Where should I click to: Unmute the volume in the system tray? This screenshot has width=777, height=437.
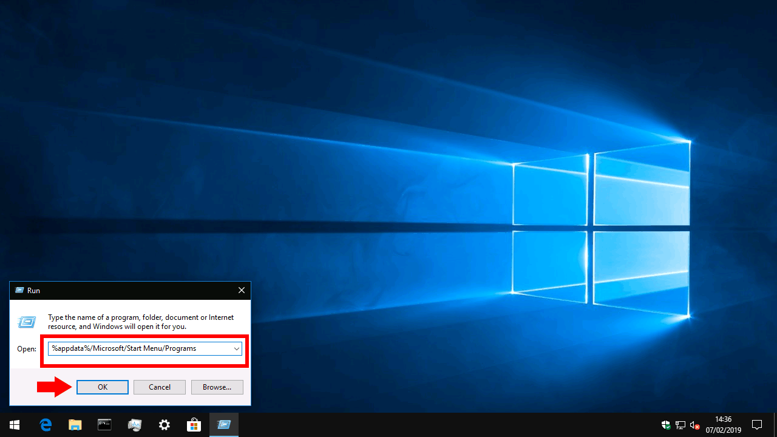pos(694,425)
